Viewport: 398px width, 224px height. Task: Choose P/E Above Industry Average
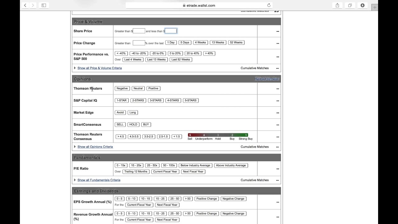pyautogui.click(x=231, y=166)
